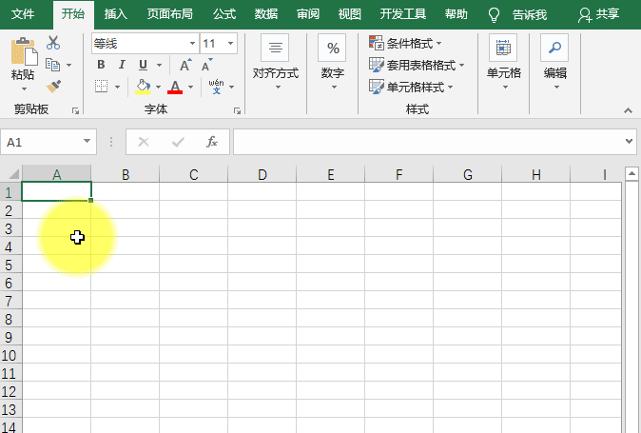The width and height of the screenshot is (641, 433).
Task: Click the formula bar Enter checkmark
Action: pos(178,142)
